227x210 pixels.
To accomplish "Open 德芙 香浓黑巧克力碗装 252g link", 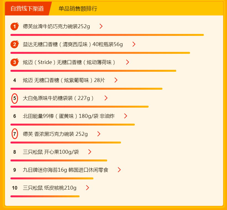I will [55, 134].
